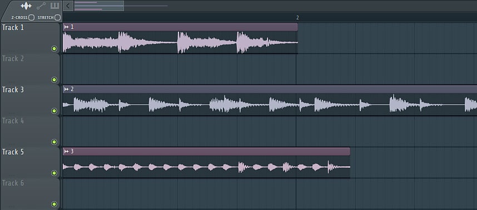Select audio clip 3 title bar
Viewport: 477px width, 210px height.
[206, 152]
